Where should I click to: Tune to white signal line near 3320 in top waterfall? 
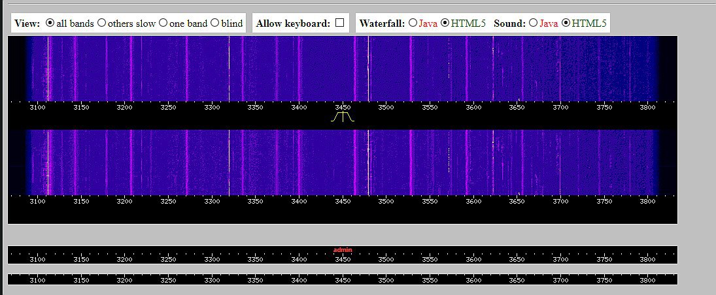pyautogui.click(x=229, y=69)
